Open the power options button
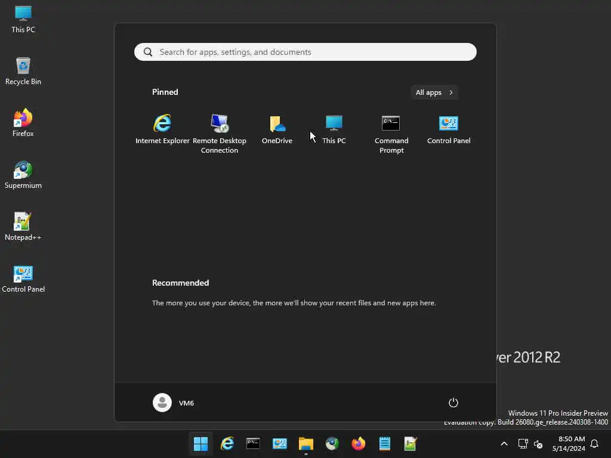 click(453, 403)
